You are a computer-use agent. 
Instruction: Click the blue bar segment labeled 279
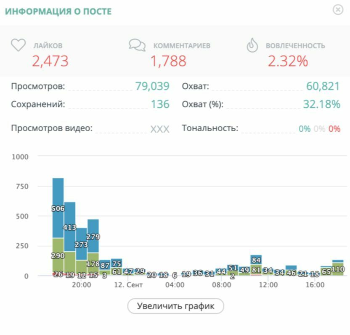point(93,236)
